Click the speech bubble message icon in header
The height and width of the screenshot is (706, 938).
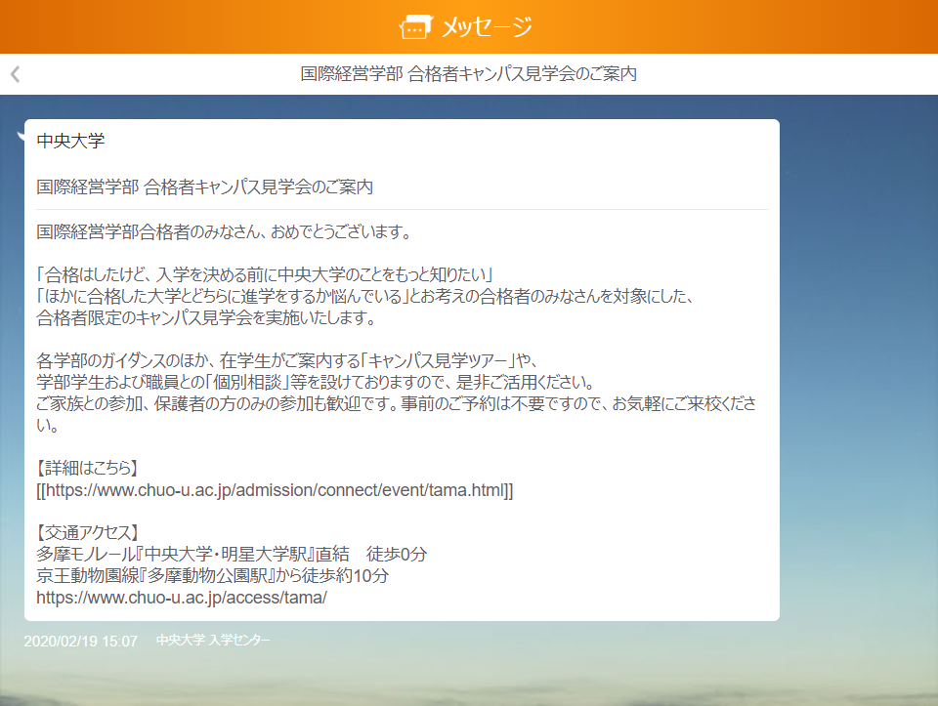point(416,26)
